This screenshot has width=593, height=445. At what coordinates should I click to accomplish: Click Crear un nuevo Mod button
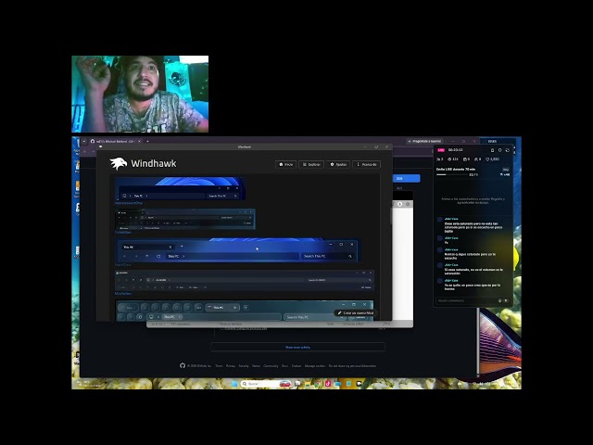(355, 313)
